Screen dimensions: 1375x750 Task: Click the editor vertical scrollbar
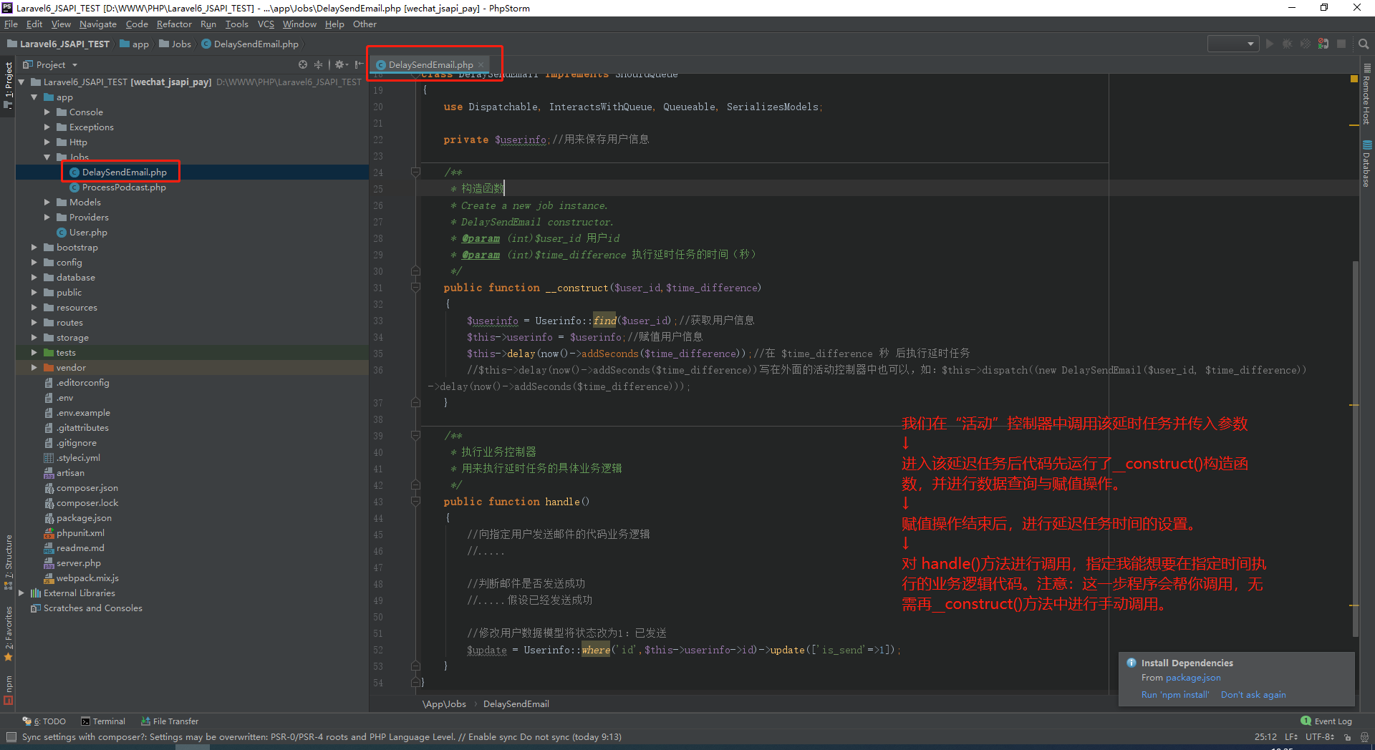(1356, 448)
